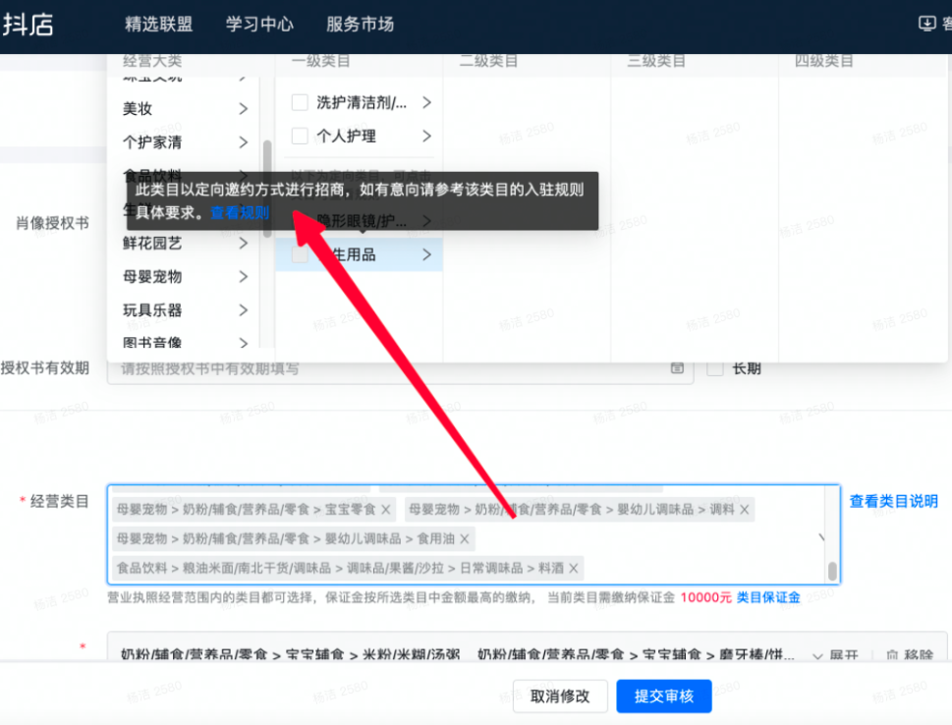Remove the 宝宝零食 category tag

click(386, 510)
